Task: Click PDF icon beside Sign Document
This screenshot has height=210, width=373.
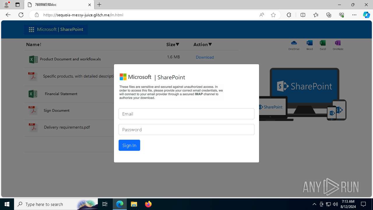Action: pyautogui.click(x=33, y=110)
